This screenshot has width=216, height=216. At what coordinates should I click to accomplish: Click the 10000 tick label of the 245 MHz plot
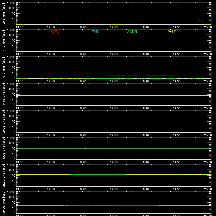coord(11,3)
